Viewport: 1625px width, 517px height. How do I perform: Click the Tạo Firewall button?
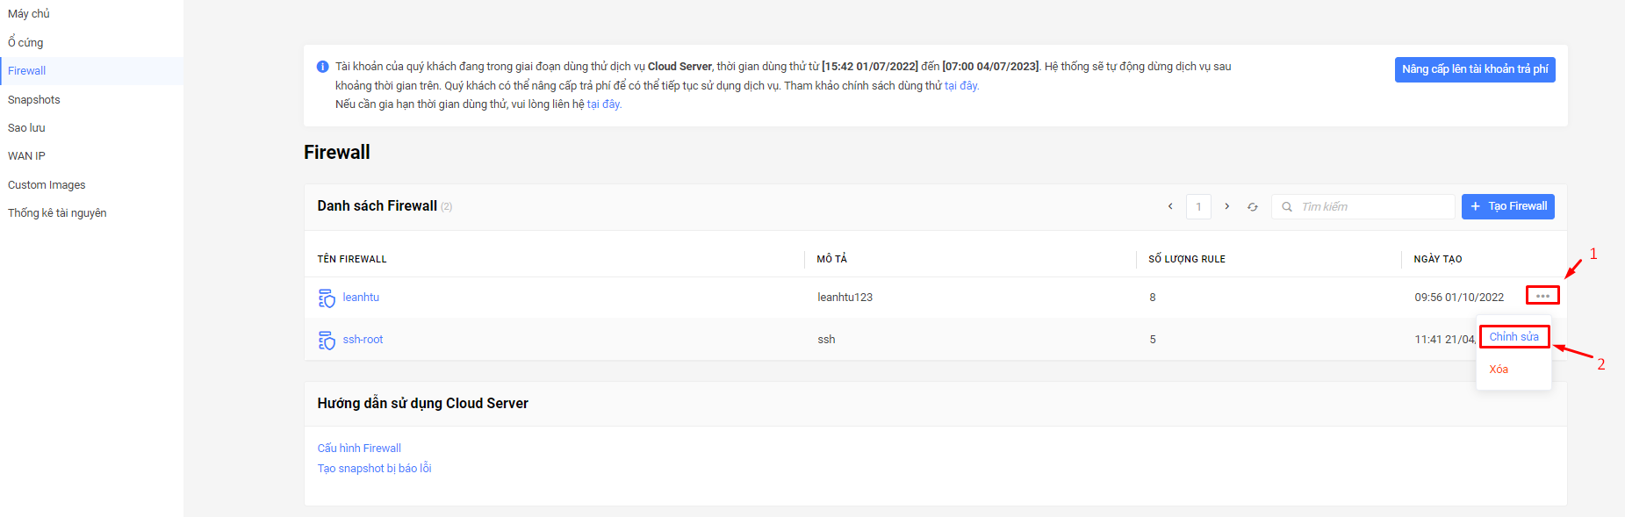[x=1508, y=206]
